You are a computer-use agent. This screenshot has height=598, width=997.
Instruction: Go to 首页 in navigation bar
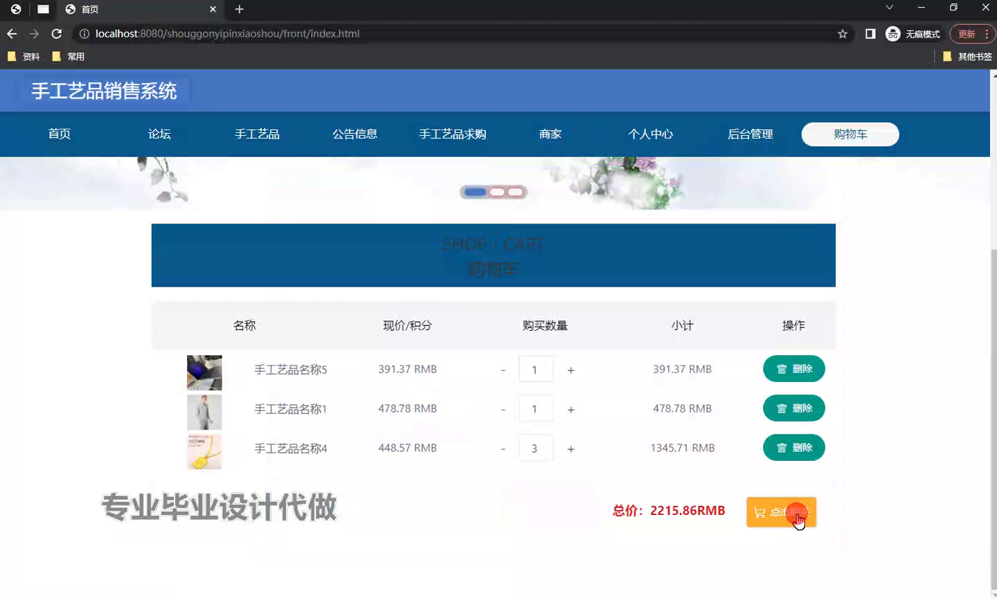pyautogui.click(x=60, y=134)
